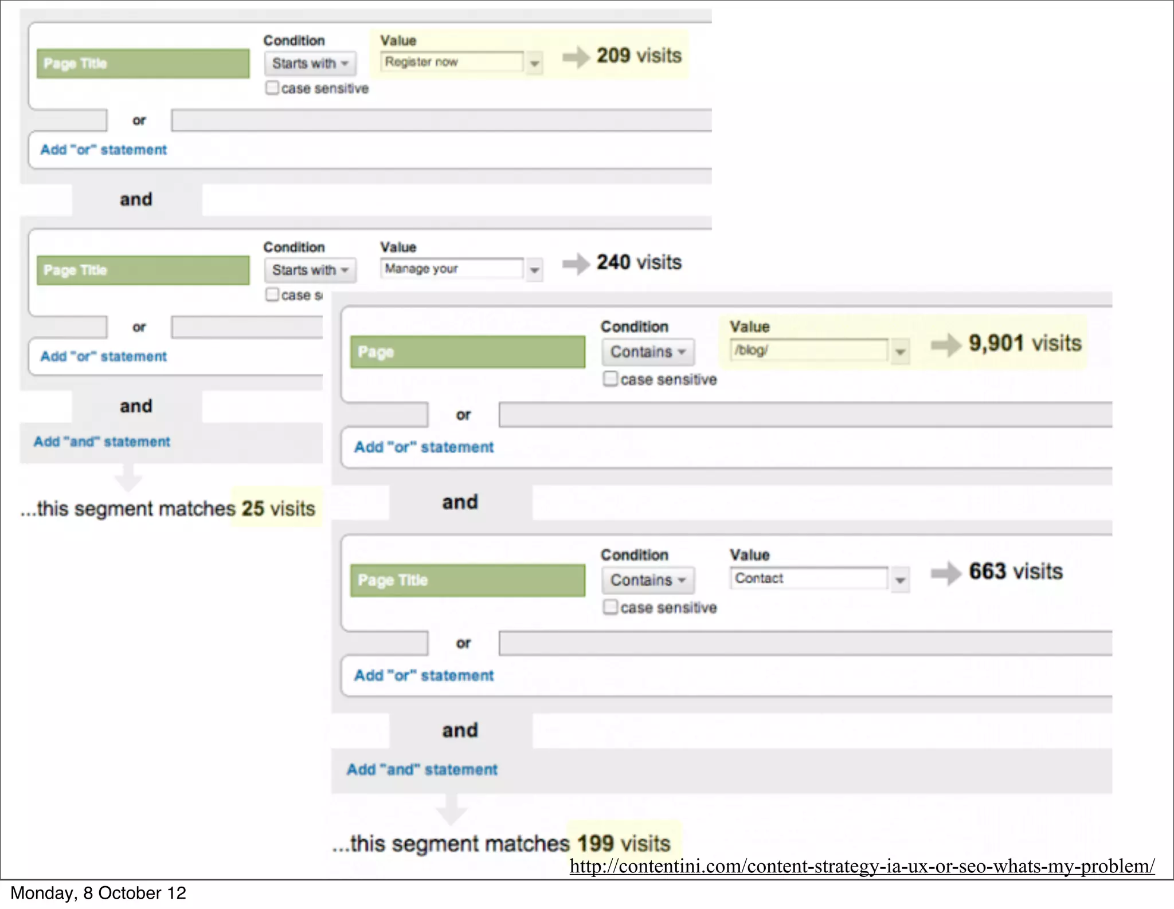The height and width of the screenshot is (909, 1174).
Task: Click the 'Monday, 8 October 12' date text
Action: tap(99, 893)
